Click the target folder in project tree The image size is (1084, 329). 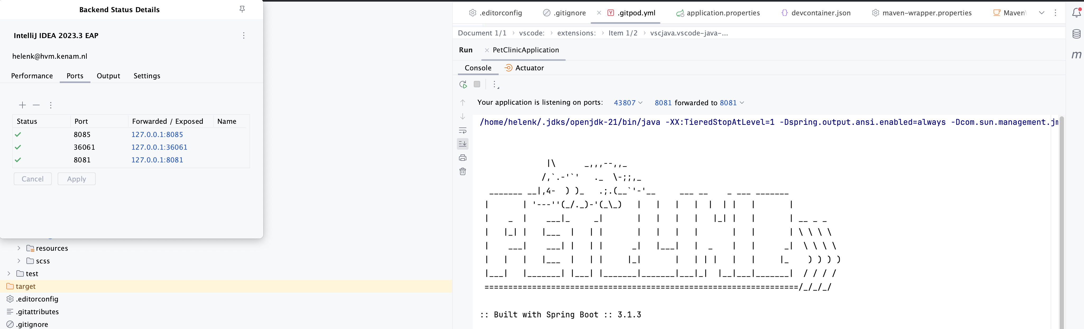click(x=26, y=286)
